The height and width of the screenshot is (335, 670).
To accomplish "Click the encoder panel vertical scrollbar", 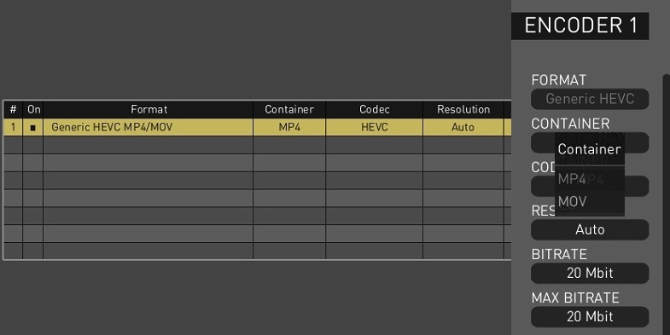I will pos(667,204).
